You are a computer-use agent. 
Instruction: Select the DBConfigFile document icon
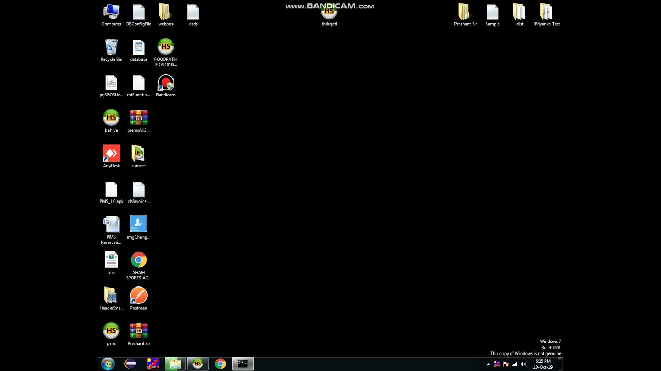point(138,15)
